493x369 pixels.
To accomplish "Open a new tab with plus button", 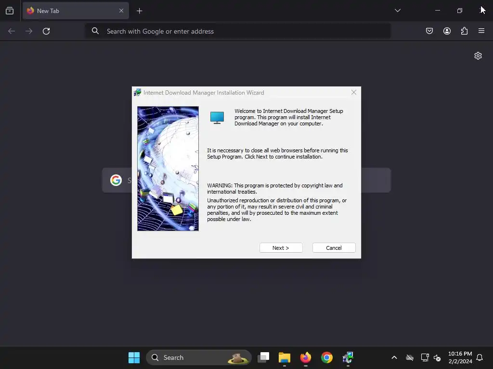I will [139, 11].
